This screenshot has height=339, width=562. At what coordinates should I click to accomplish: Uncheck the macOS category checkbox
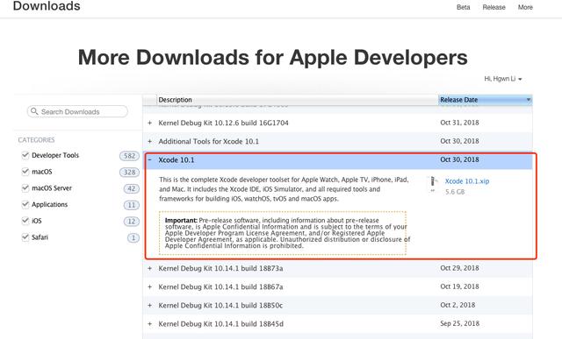pos(25,172)
